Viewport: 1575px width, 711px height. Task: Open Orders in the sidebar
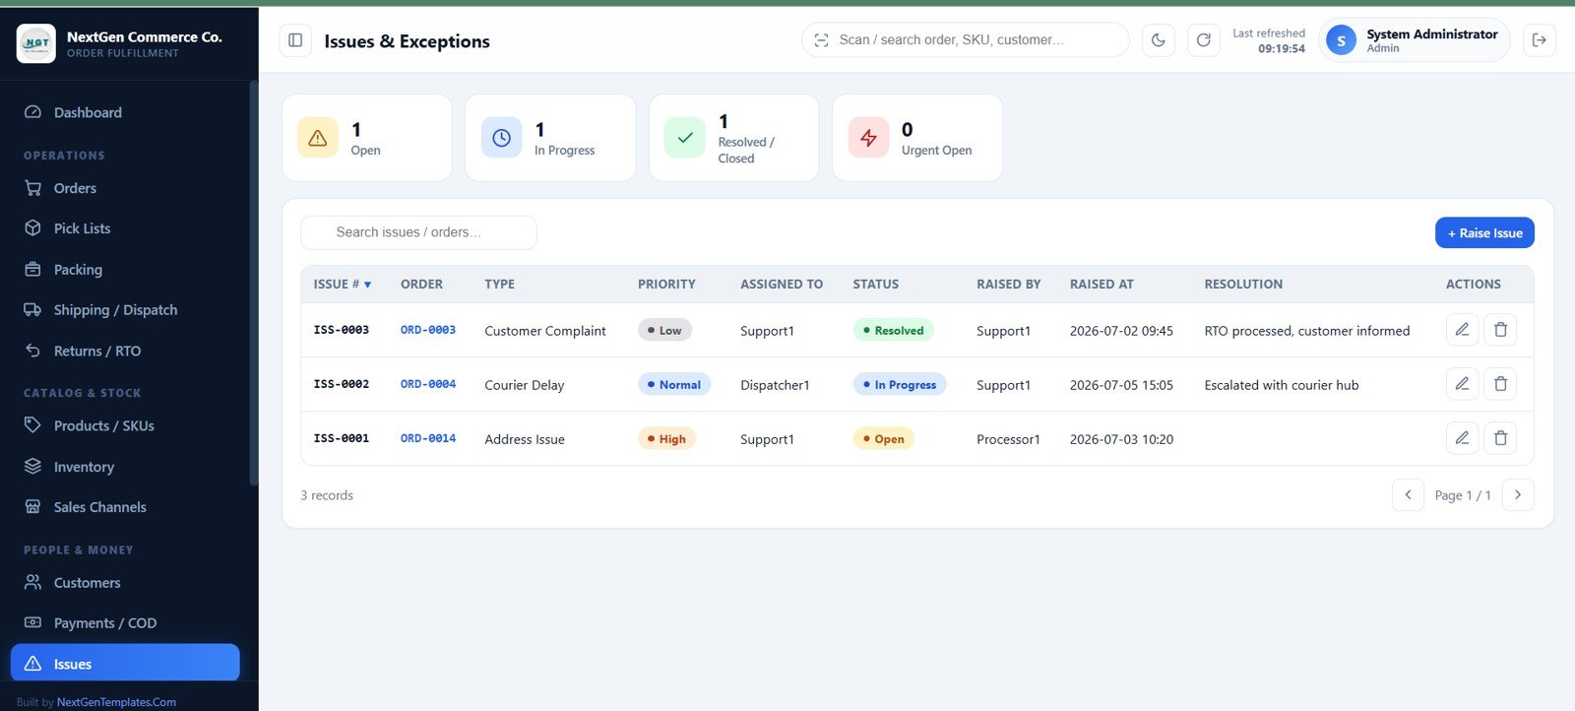[x=125, y=188]
